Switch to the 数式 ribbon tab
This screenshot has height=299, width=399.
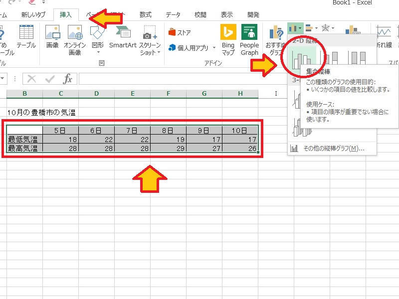pyautogui.click(x=146, y=15)
